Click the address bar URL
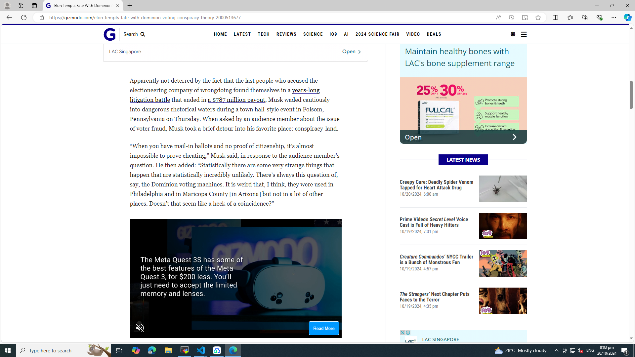 [145, 18]
